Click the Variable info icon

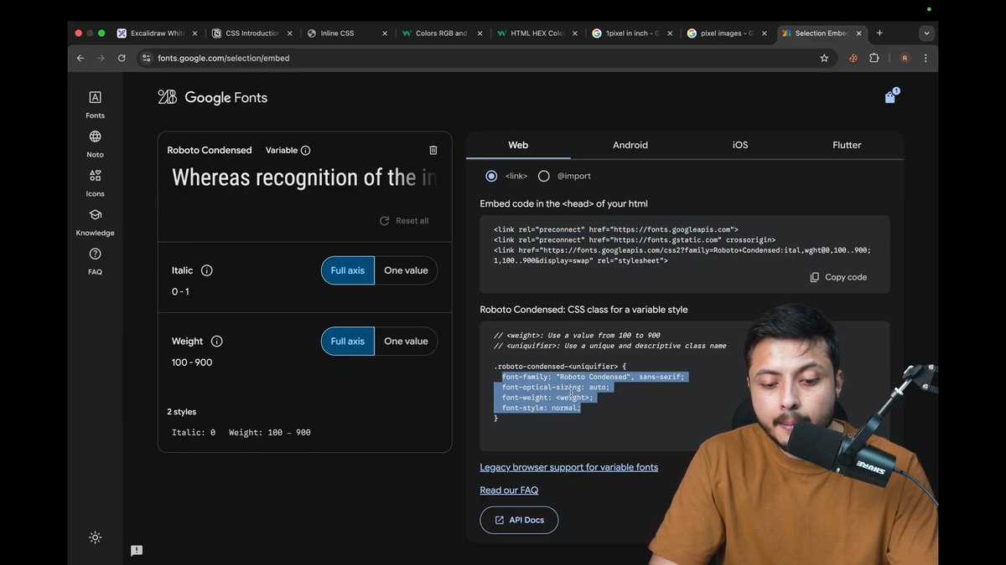pyautogui.click(x=305, y=151)
